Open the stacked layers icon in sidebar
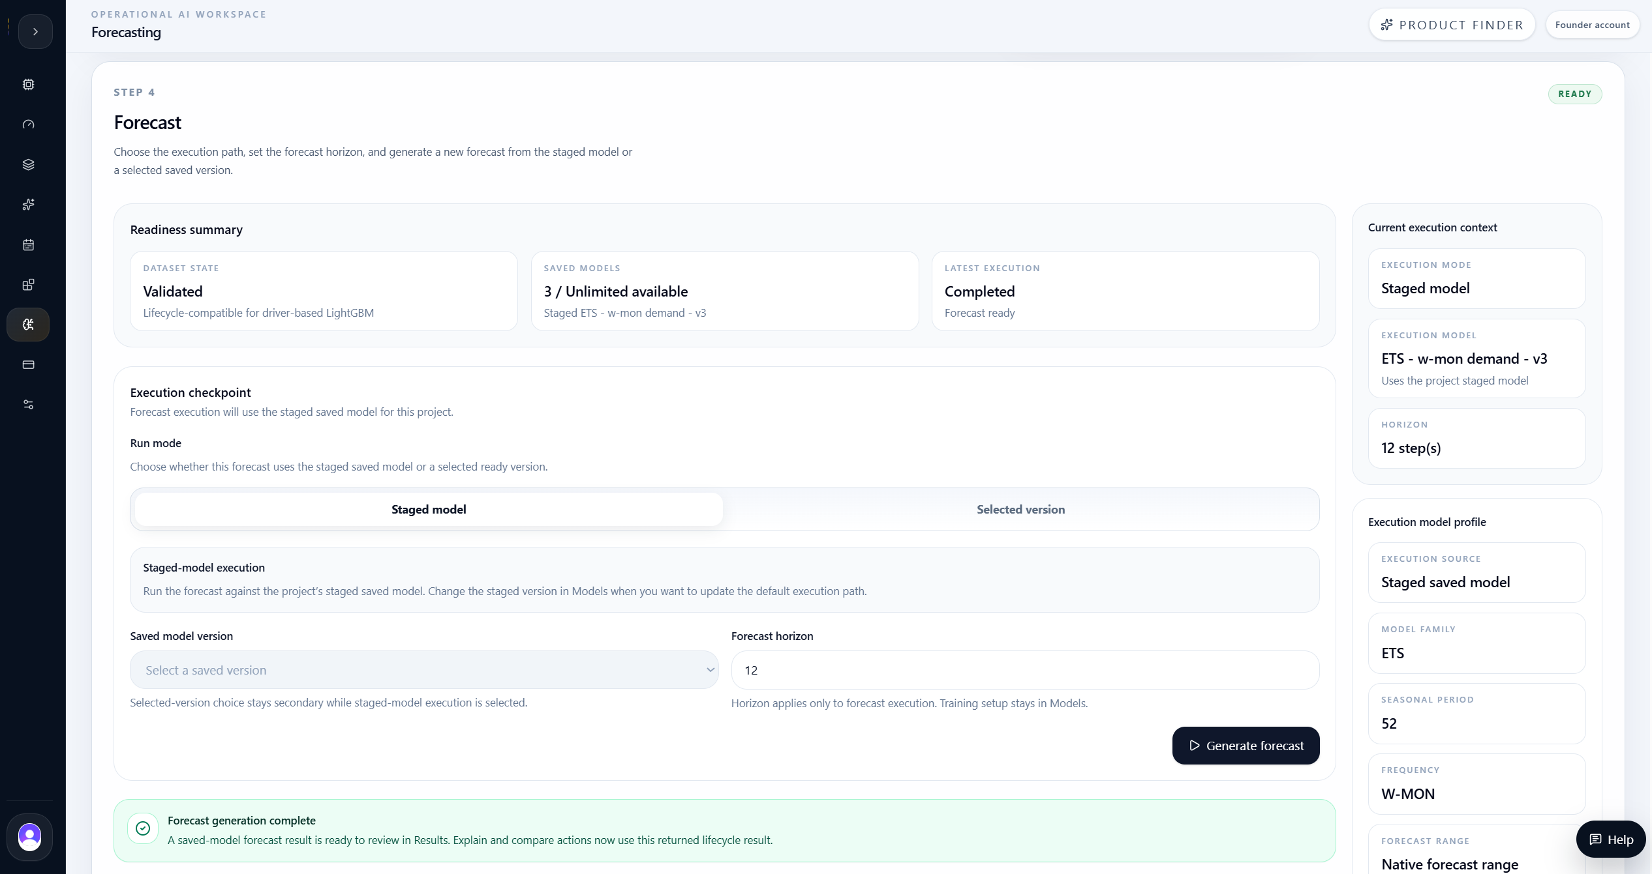The height and width of the screenshot is (874, 1652). click(28, 164)
